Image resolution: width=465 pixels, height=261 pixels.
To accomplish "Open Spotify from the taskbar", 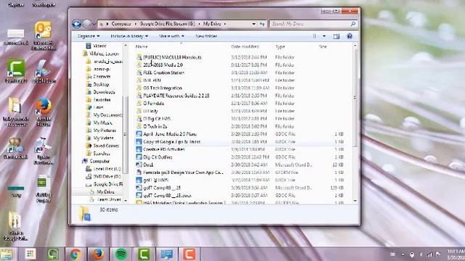I will pos(121,254).
